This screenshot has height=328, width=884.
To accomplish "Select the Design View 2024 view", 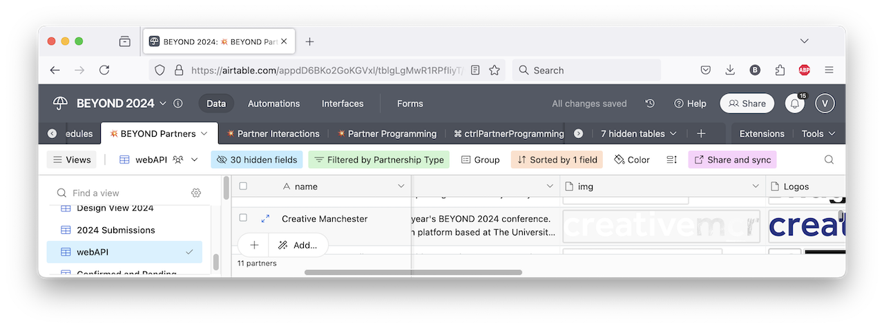I will click(124, 208).
